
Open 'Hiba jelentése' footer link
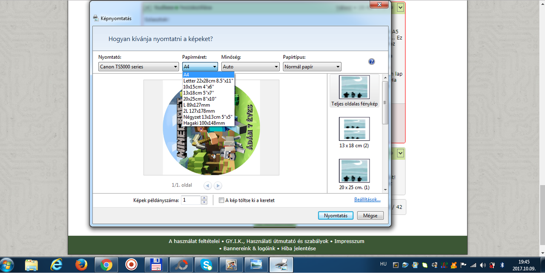[298, 248]
